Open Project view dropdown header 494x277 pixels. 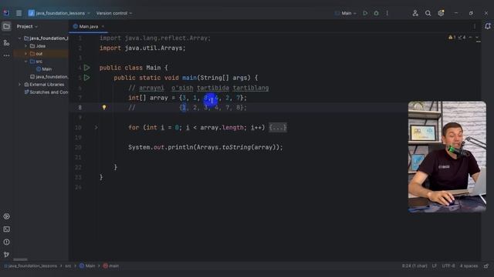click(27, 26)
